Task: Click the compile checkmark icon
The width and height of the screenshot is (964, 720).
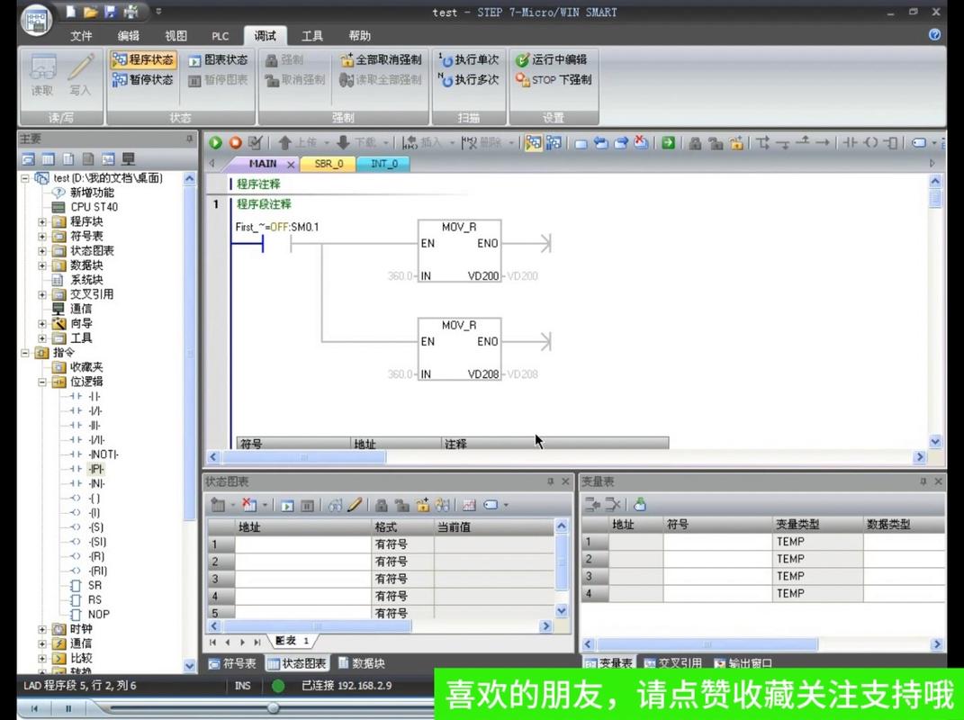Action: 255,142
